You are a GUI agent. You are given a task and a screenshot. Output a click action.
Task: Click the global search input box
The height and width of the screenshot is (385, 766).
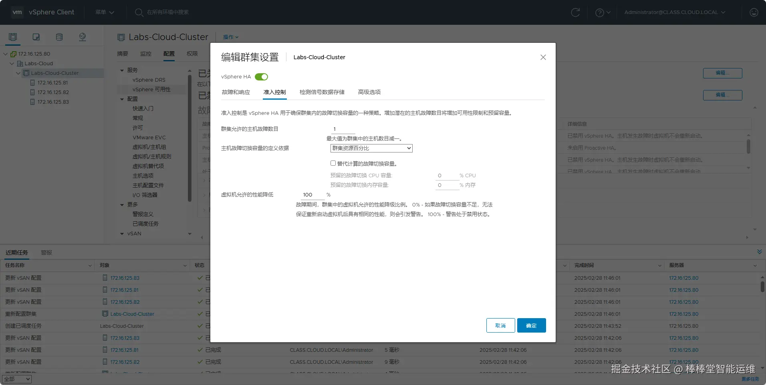click(168, 12)
